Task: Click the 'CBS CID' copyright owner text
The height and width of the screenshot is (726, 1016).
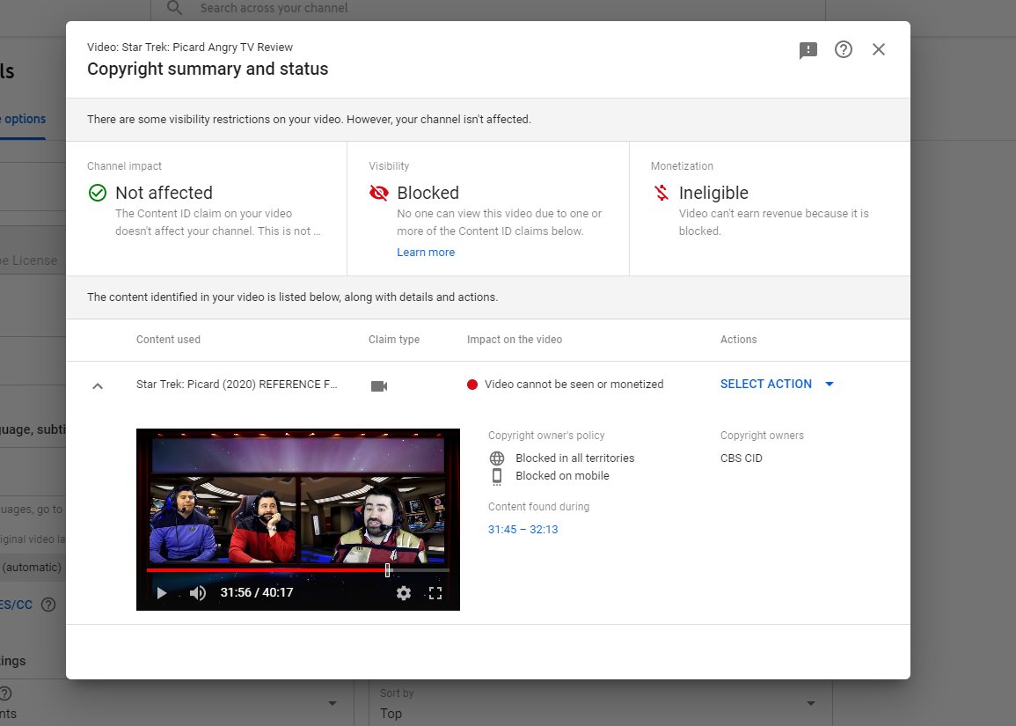Action: point(742,458)
